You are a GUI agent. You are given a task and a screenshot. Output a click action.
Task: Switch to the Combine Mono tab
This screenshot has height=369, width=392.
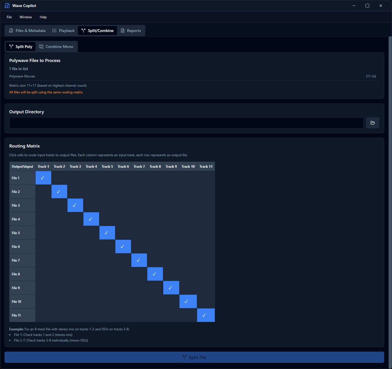[56, 47]
